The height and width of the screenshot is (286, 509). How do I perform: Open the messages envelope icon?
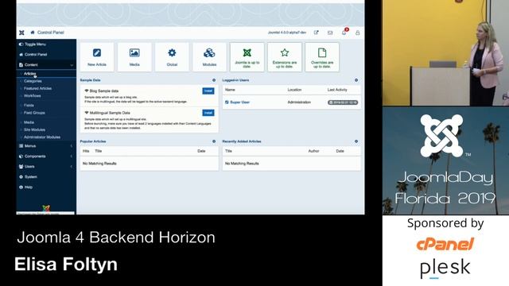pos(330,33)
